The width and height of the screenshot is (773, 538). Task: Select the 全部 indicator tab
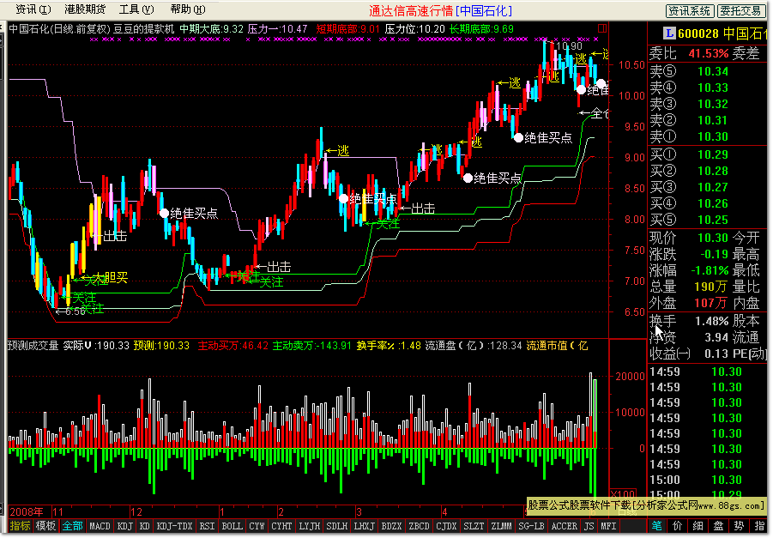point(72,526)
